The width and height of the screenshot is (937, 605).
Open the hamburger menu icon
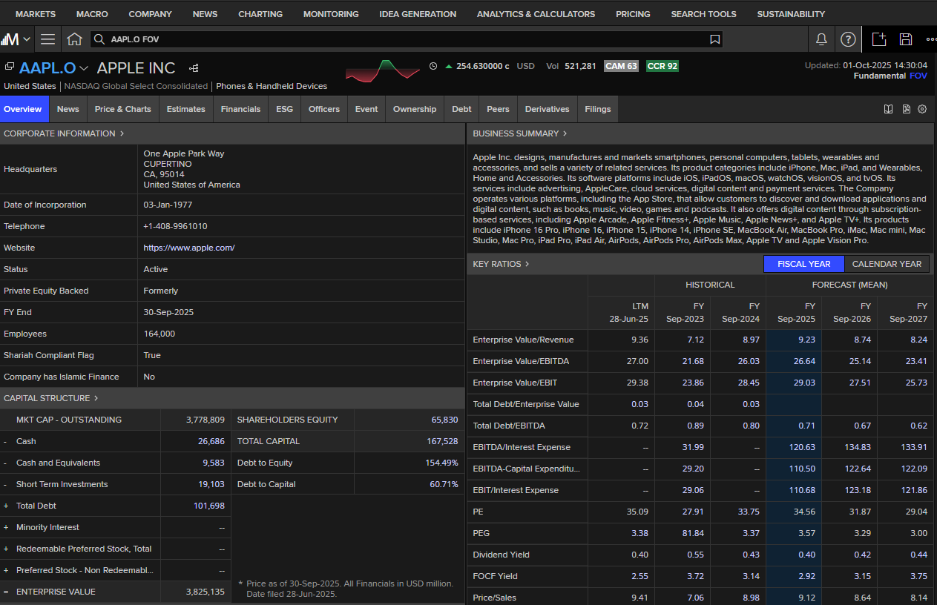[47, 39]
